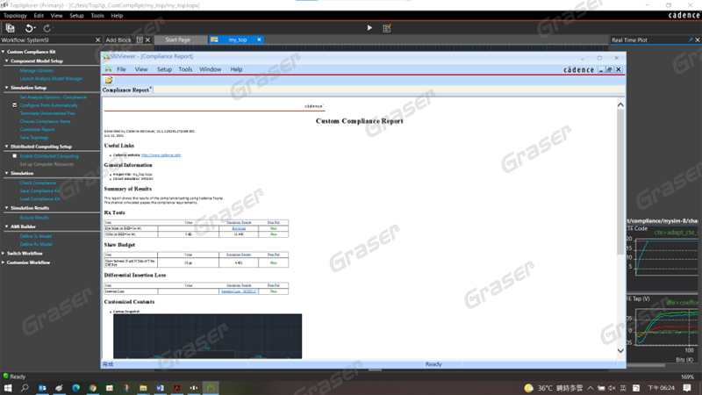Click the undo arrow icon

29,28
